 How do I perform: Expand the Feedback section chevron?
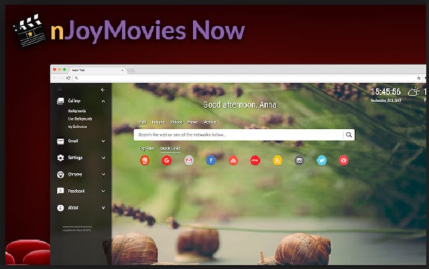click(103, 191)
